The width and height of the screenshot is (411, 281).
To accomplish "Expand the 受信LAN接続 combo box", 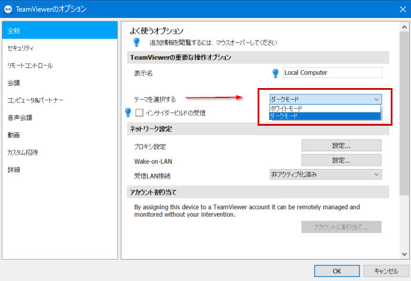I will pos(325,174).
